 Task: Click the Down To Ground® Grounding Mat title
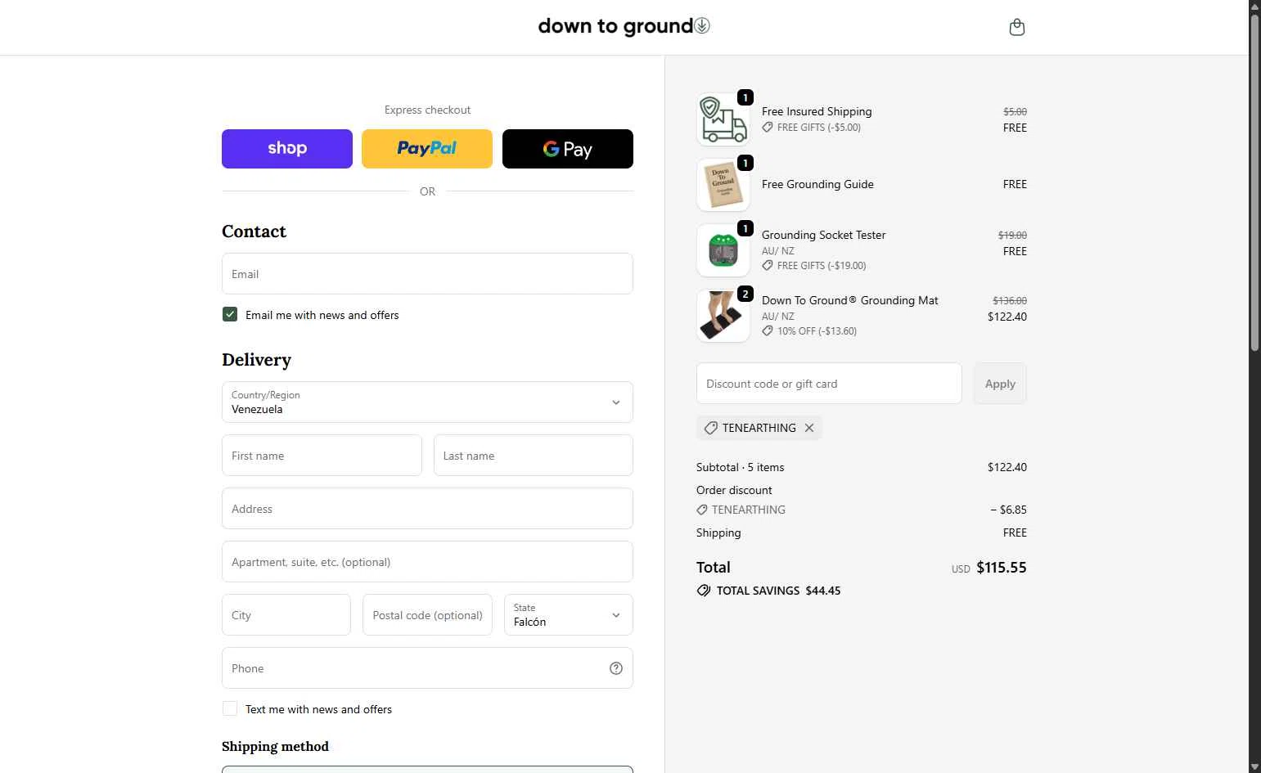point(850,300)
